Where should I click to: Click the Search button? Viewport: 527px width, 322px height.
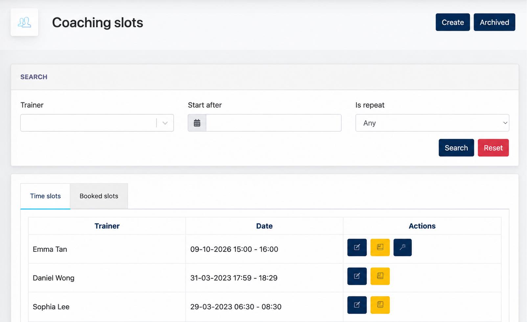[456, 148]
